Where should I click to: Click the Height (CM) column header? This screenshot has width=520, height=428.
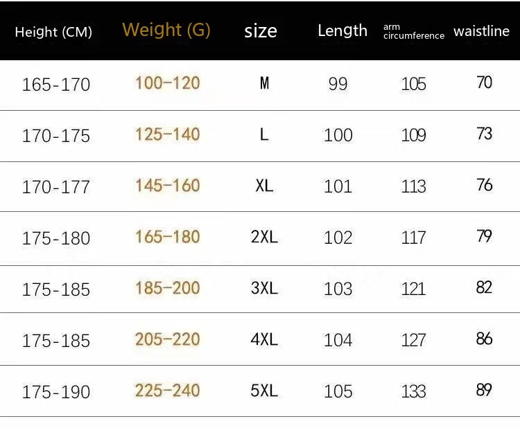[53, 32]
